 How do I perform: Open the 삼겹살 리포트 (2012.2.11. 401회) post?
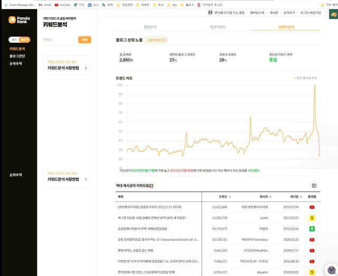pyautogui.click(x=149, y=207)
